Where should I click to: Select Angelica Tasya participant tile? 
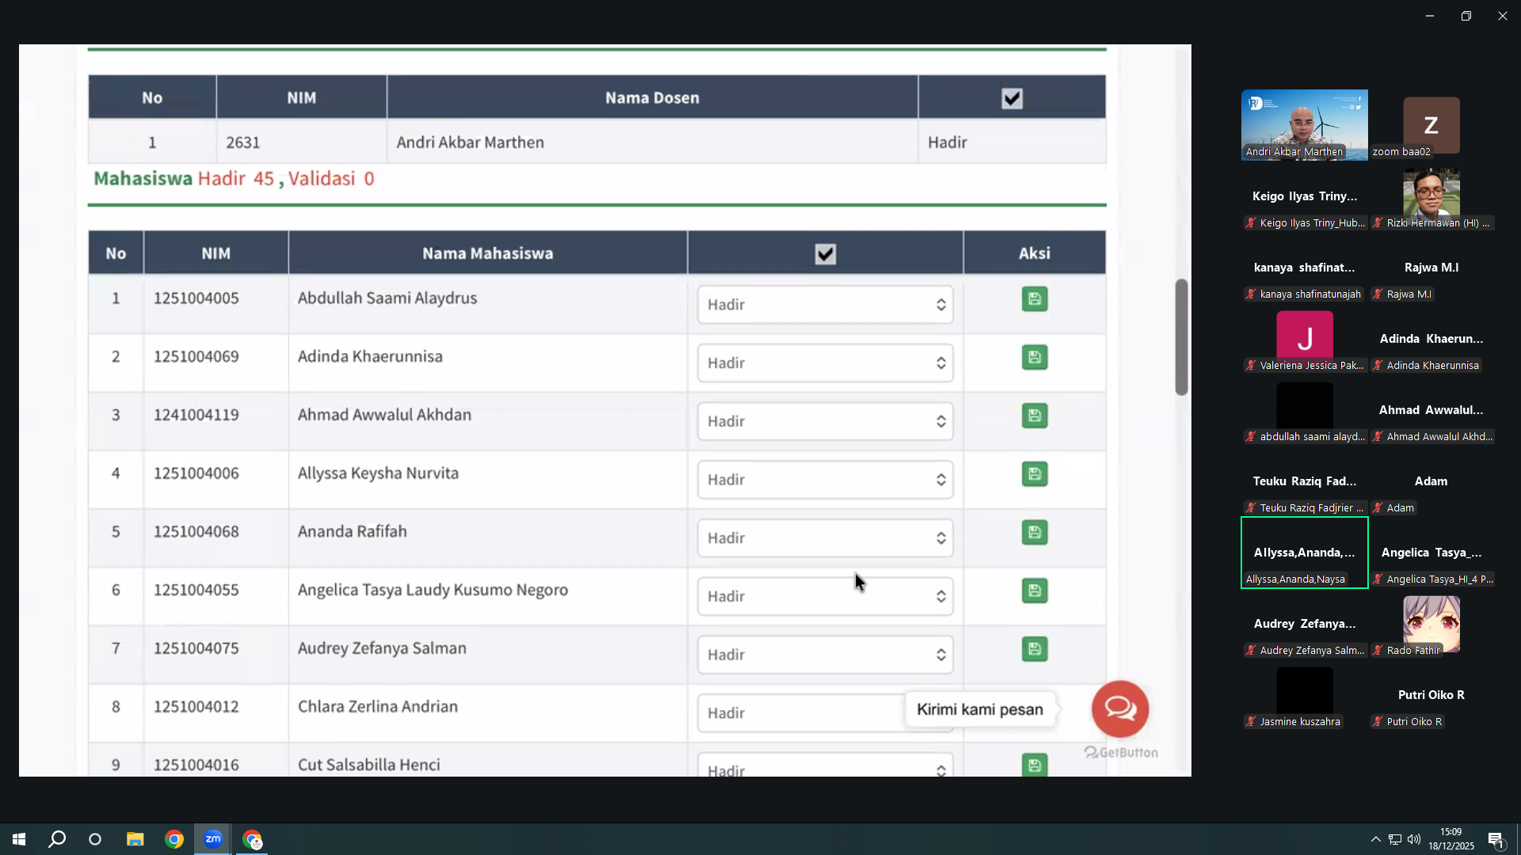coord(1431,553)
